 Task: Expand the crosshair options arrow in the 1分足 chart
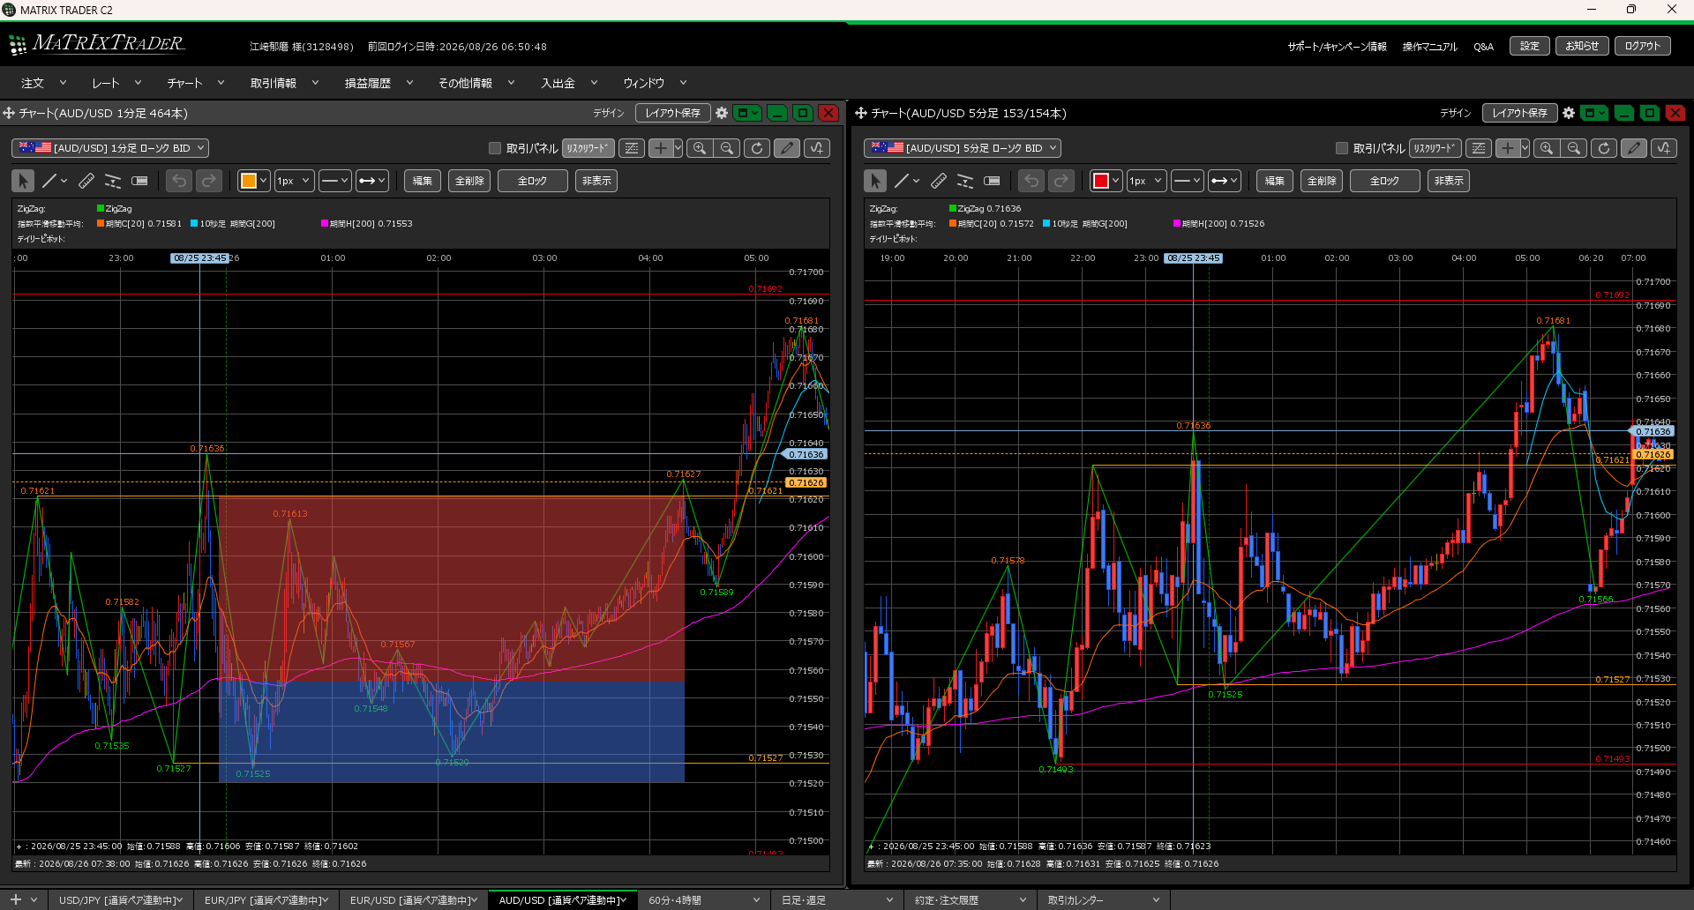coord(678,148)
